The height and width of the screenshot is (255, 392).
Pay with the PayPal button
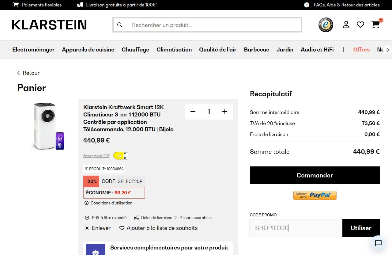point(315,195)
